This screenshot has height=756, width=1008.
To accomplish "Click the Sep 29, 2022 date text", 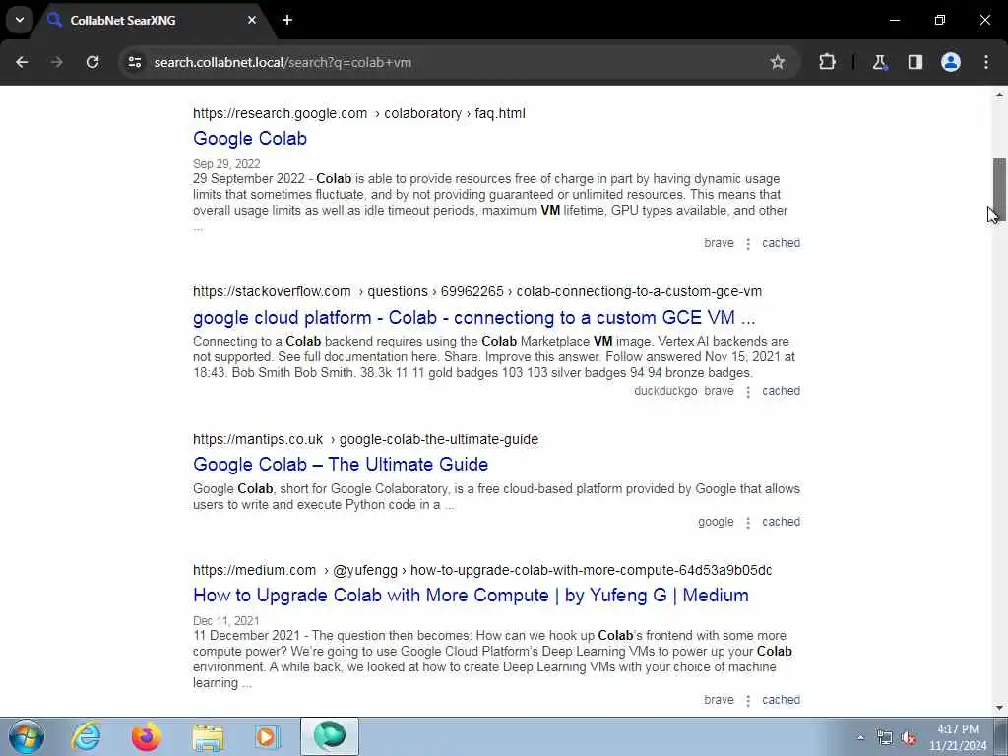I will coord(226,164).
